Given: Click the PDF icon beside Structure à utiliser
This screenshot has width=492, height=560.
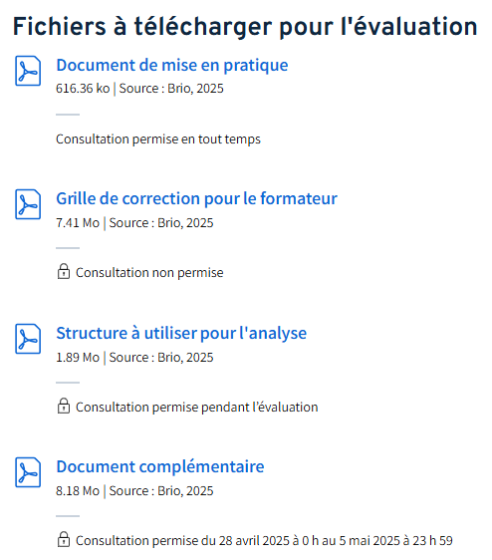Looking at the screenshot, I should pos(28,339).
